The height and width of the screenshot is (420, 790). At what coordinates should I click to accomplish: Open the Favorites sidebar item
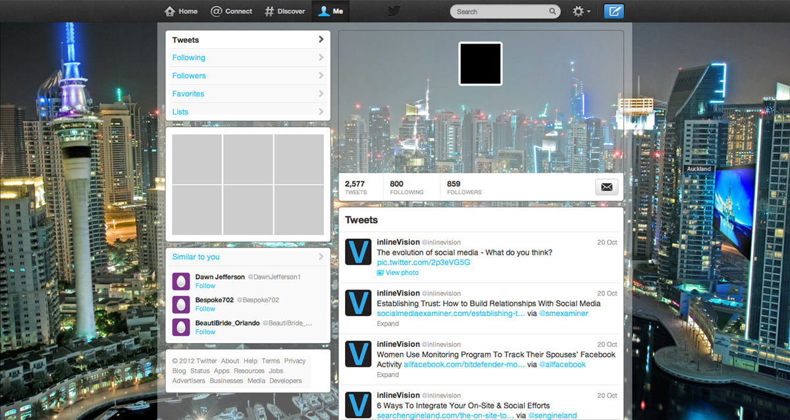coord(188,93)
